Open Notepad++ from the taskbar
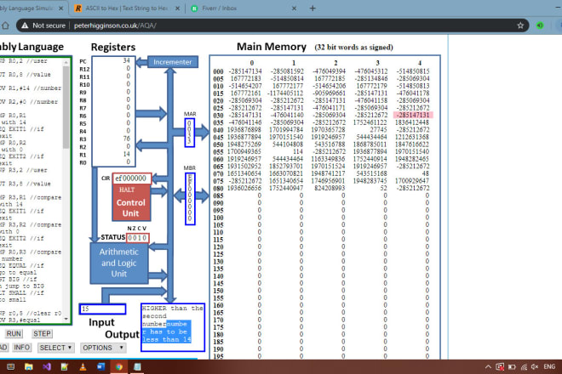 click(65, 367)
